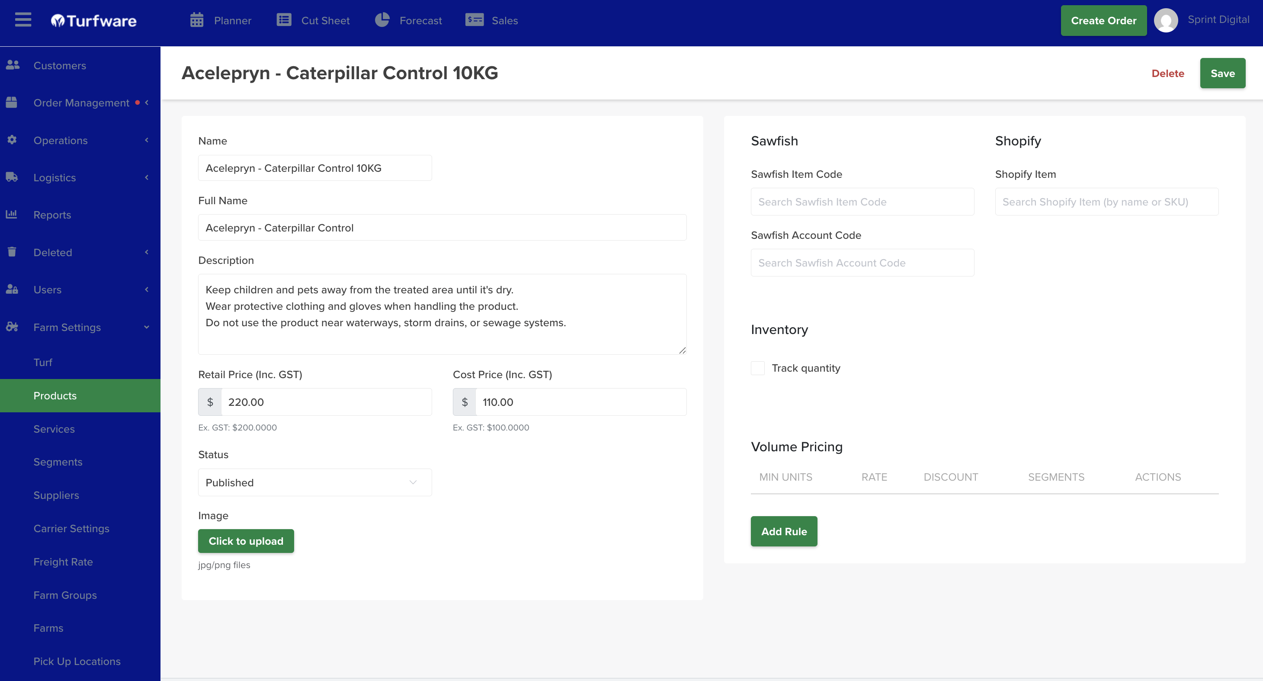Click the Click to upload button

pyautogui.click(x=246, y=541)
